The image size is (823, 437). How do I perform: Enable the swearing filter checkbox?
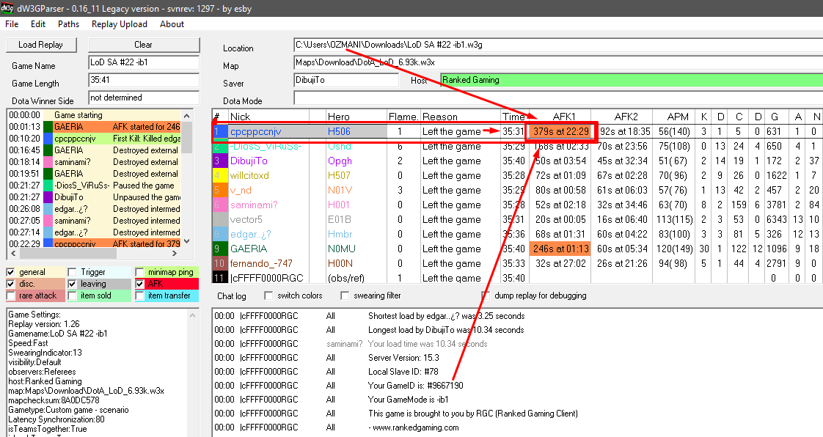(x=344, y=296)
